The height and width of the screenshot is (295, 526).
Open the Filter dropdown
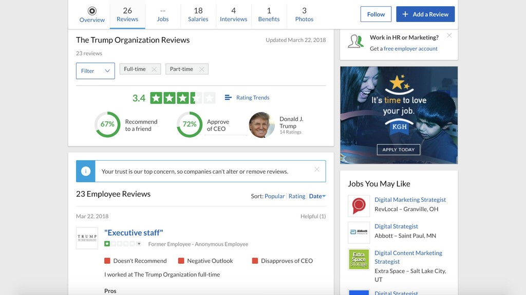(x=95, y=71)
